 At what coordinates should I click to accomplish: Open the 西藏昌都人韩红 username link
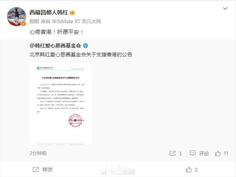tap(48, 13)
